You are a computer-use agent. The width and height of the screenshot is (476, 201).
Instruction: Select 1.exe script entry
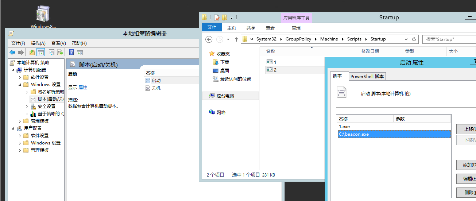pyautogui.click(x=394, y=127)
